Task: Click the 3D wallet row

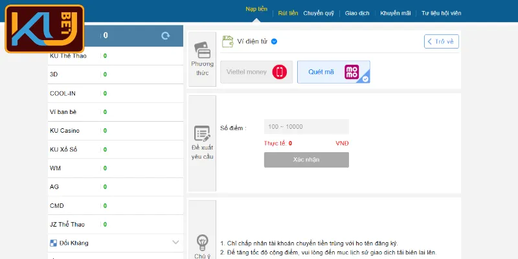Action: [x=115, y=74]
